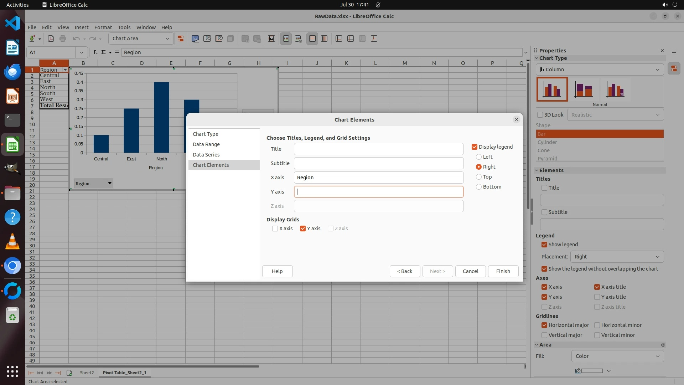Enable X axis grid in Display Grids
The height and width of the screenshot is (385, 684).
click(275, 229)
